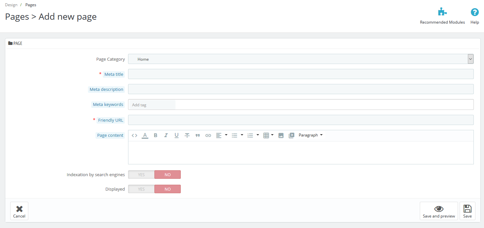Image resolution: width=484 pixels, height=228 pixels.
Task: Toggle italic text formatting
Action: point(166,135)
